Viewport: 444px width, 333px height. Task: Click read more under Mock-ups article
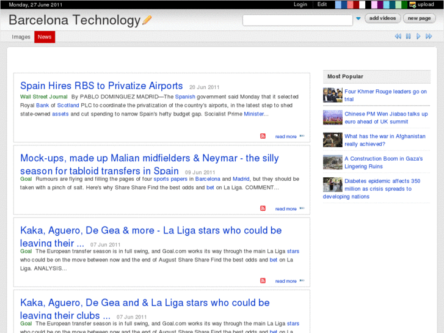286,209
